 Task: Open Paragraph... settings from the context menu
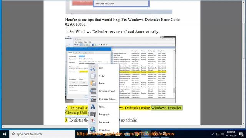(x=103, y=114)
